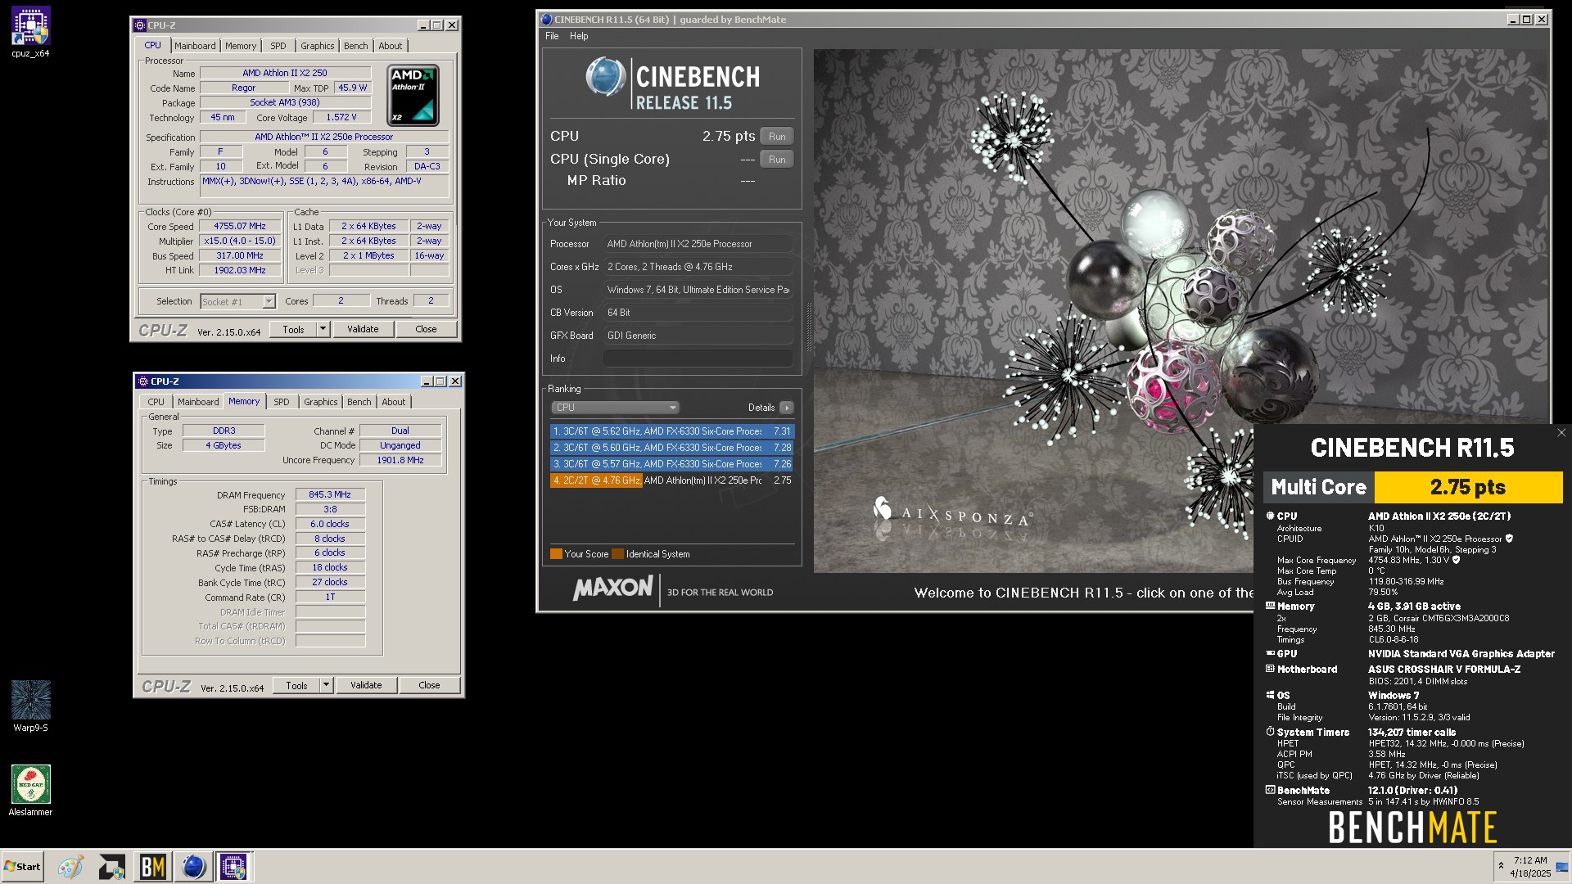
Task: Click the CPU-Z taskbar icon
Action: [x=233, y=867]
